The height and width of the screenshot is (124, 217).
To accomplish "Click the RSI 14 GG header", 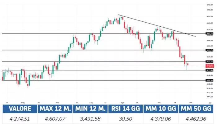I will [125, 109].
